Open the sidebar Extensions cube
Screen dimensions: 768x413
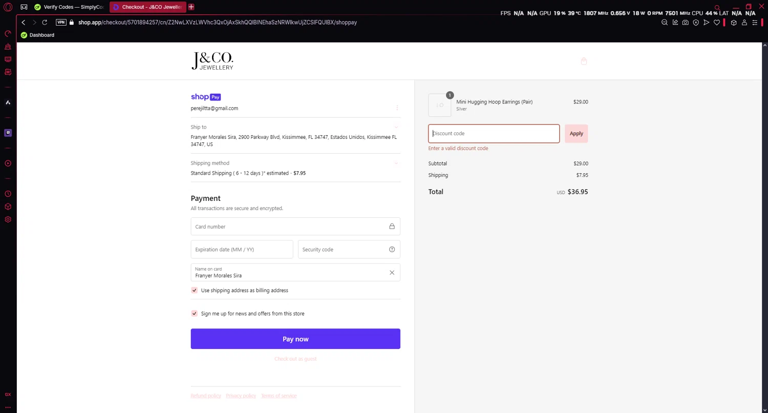click(x=8, y=207)
